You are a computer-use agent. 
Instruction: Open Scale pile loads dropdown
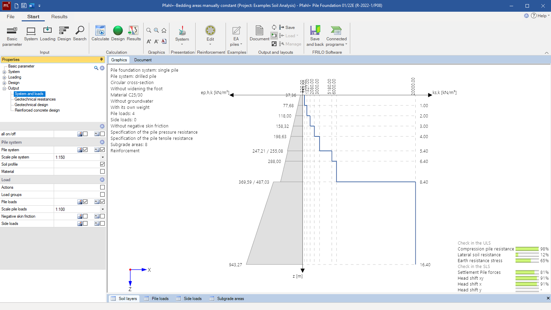tap(103, 209)
